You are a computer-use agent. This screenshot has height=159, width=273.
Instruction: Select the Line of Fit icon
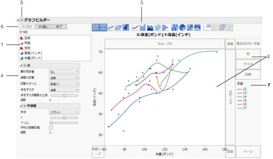pos(111,28)
